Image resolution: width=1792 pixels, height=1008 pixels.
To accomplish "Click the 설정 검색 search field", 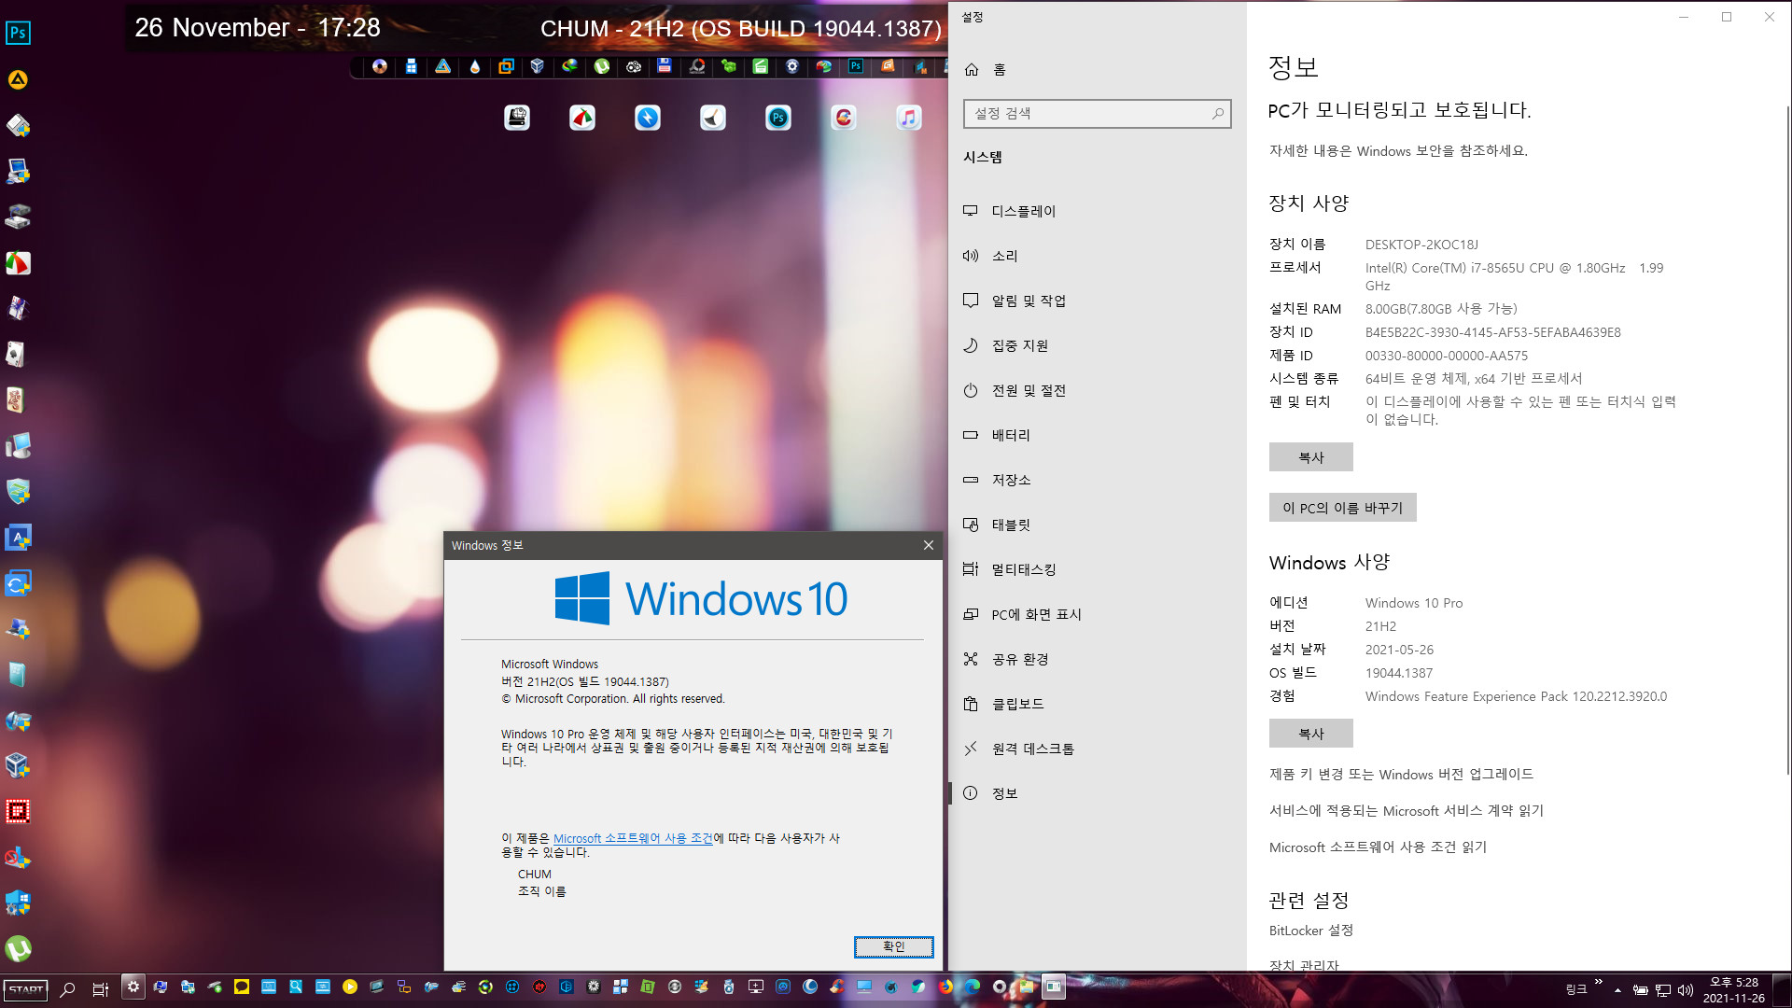I will point(1097,114).
